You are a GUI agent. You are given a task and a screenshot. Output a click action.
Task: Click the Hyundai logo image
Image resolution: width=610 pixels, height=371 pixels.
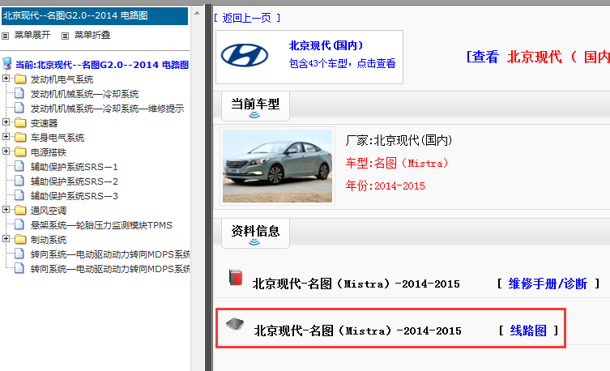pyautogui.click(x=245, y=55)
